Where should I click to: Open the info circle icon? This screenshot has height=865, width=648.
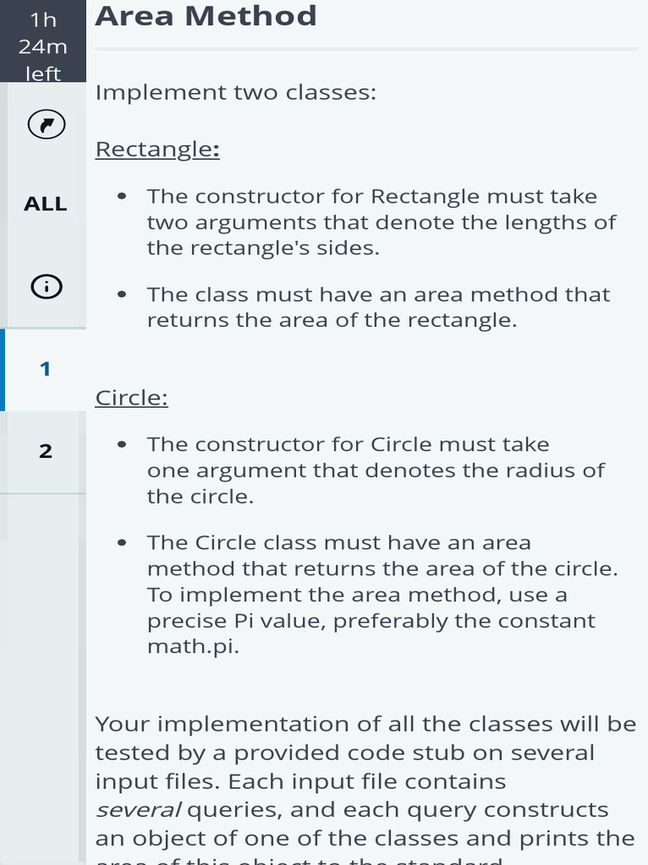point(46,287)
